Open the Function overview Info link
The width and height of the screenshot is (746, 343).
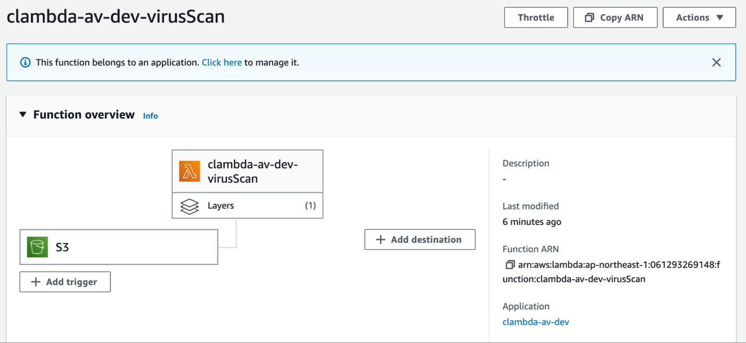tap(150, 115)
